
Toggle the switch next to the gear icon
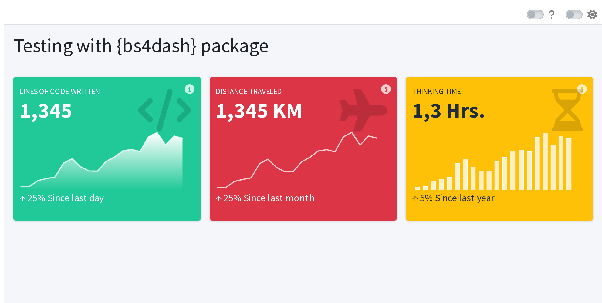coord(574,15)
